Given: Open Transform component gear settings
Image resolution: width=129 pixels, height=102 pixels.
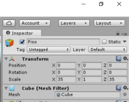Looking at the screenshot, I should pos(125,58).
